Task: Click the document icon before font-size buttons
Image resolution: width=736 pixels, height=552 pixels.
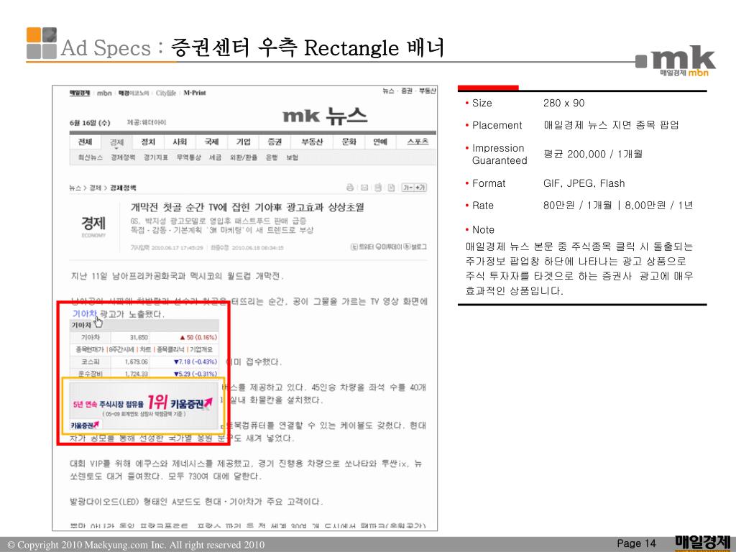Action: (x=391, y=188)
